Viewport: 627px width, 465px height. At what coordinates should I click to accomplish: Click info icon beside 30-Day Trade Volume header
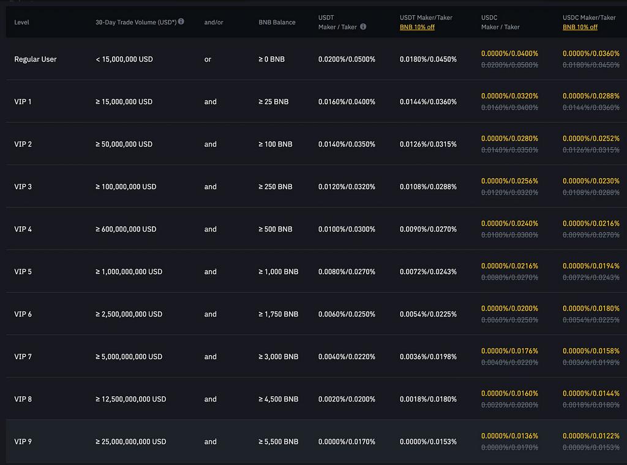[x=181, y=21]
